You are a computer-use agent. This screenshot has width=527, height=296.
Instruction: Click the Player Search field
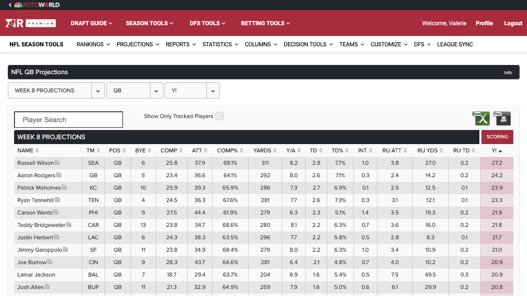click(68, 120)
